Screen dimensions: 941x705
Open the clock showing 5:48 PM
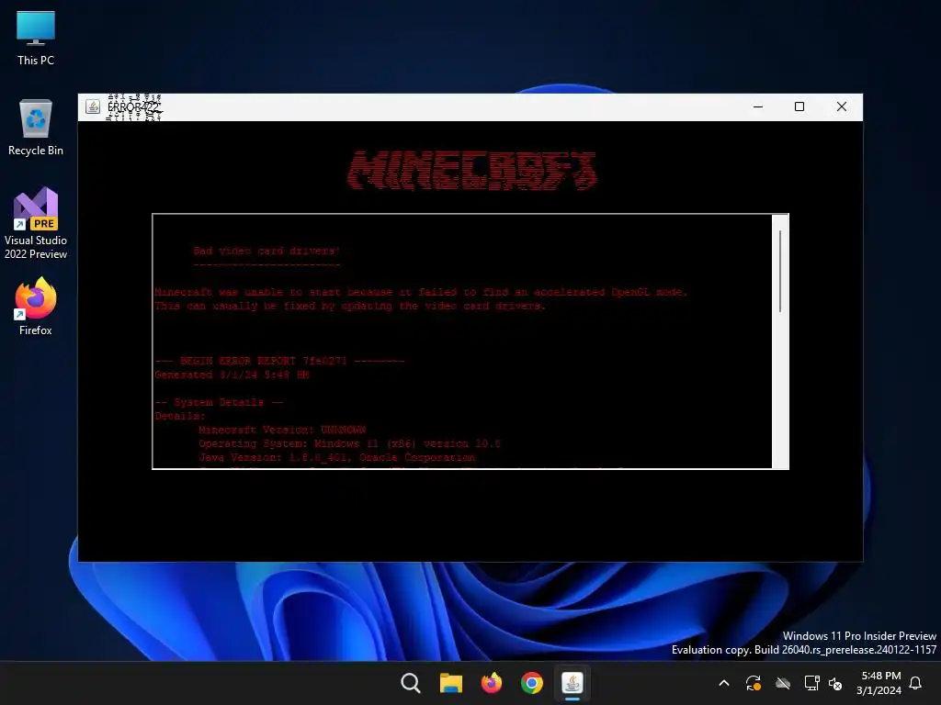[879, 683]
